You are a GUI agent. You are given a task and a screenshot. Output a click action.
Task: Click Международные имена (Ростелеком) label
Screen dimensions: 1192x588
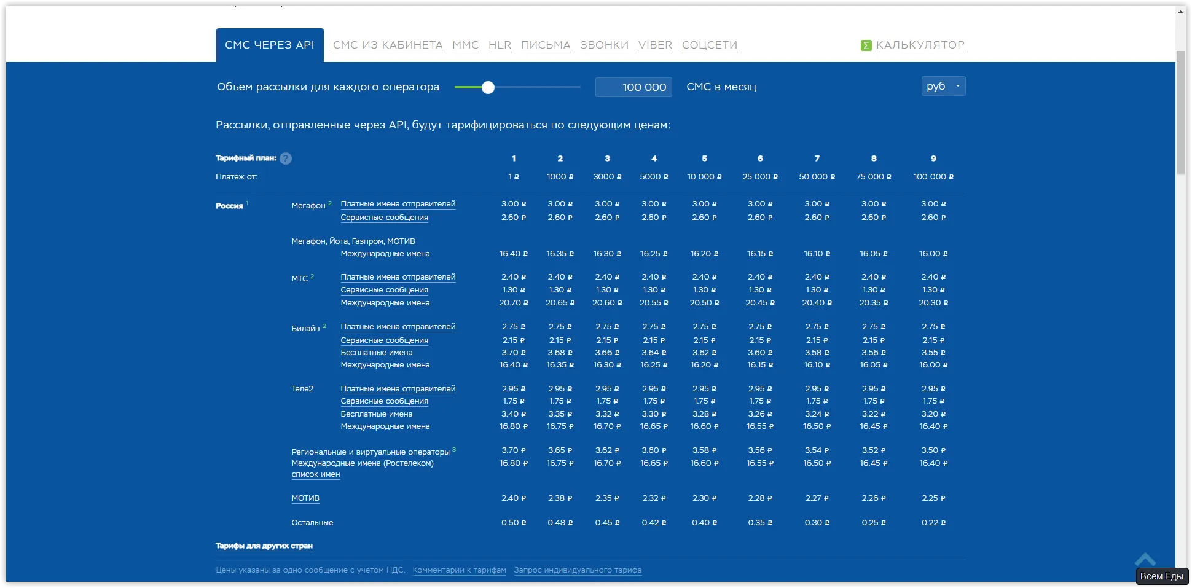point(363,463)
